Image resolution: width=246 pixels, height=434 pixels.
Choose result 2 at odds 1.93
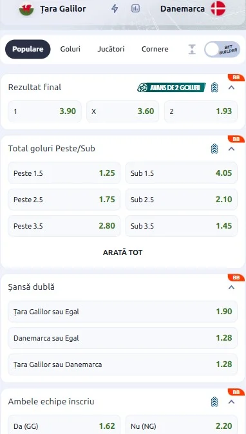tap(201, 111)
